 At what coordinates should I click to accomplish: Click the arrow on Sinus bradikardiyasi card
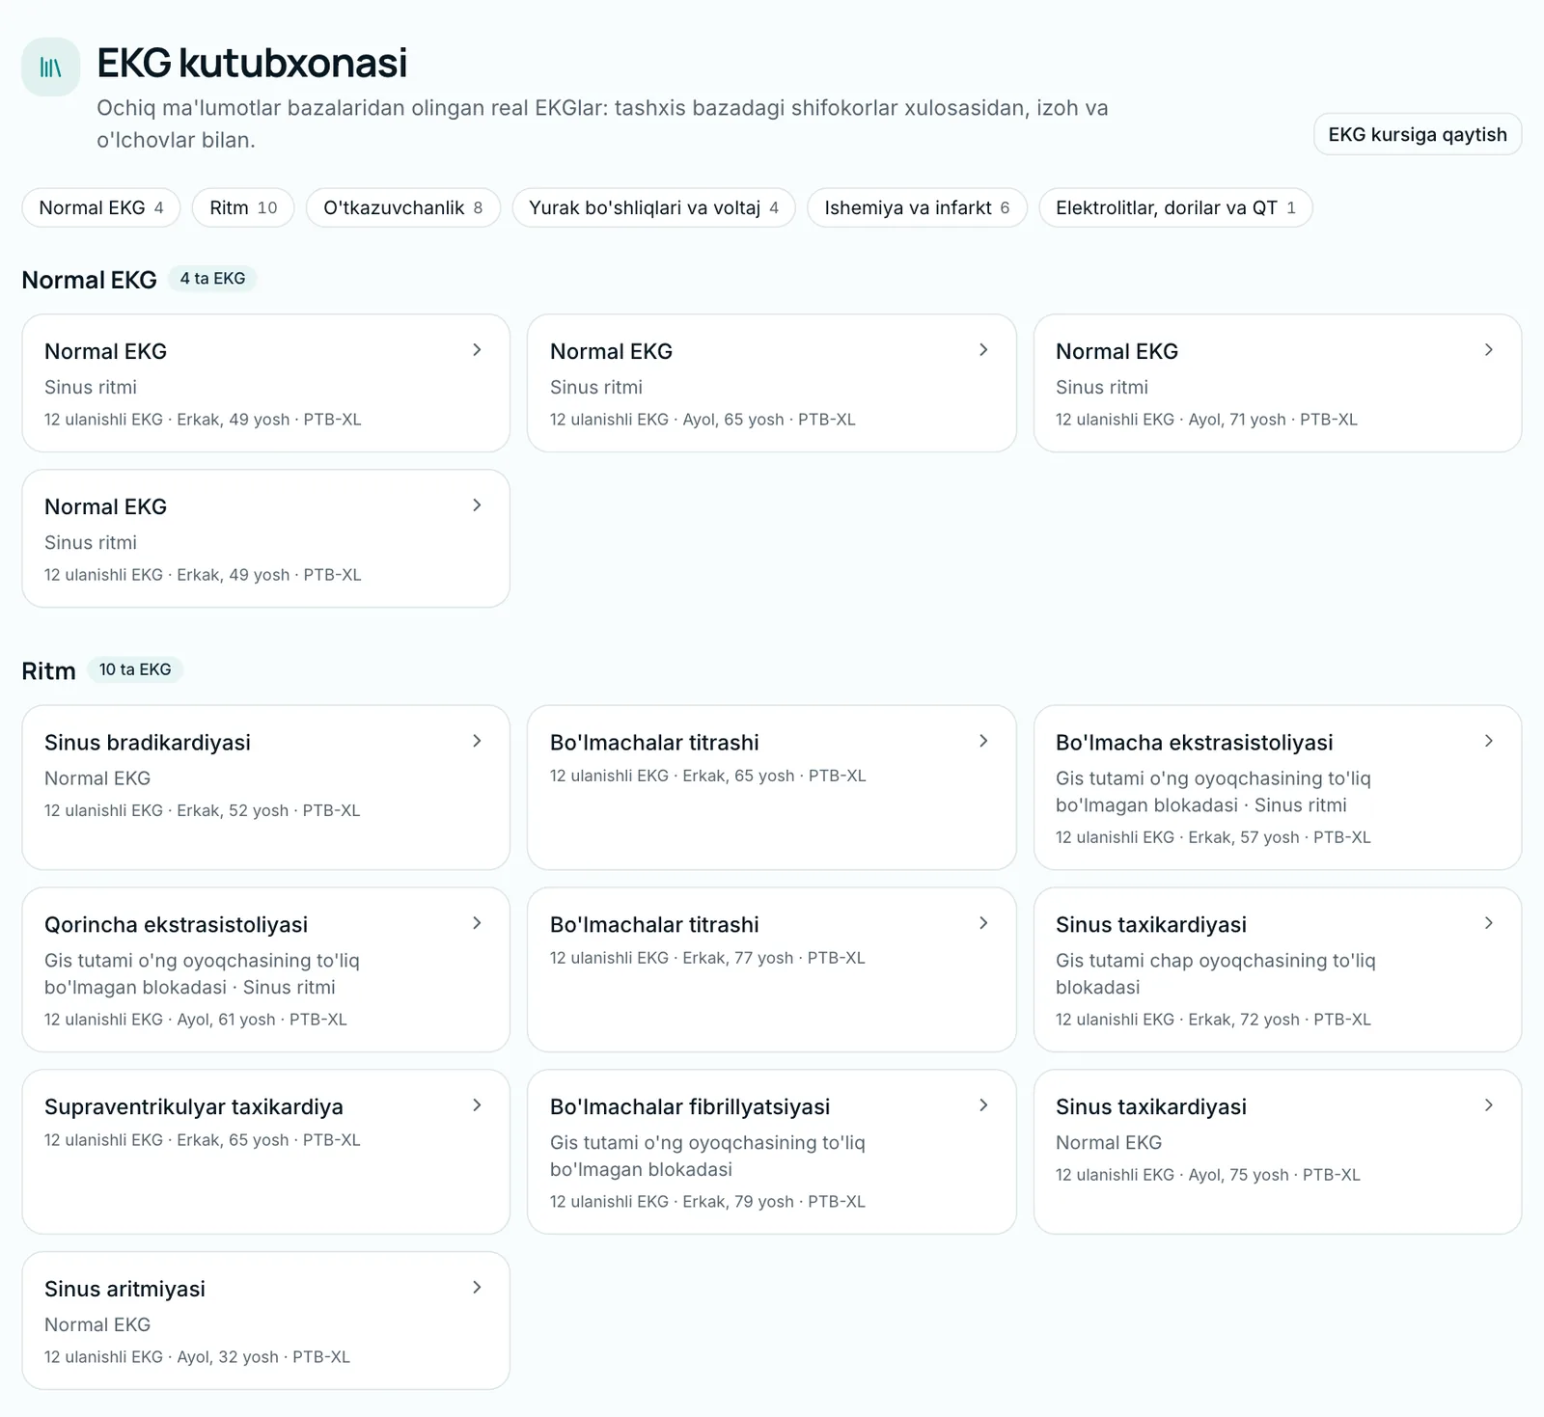[477, 741]
